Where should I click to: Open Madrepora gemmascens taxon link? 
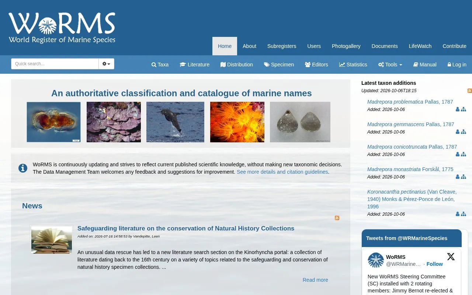(x=411, y=124)
